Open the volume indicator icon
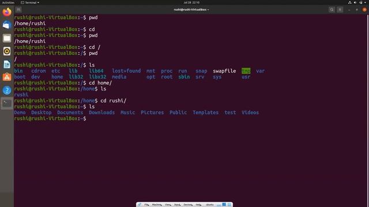 click(355, 2)
